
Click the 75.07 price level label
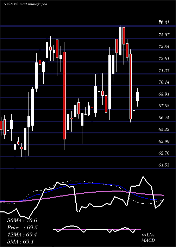click(x=164, y=35)
